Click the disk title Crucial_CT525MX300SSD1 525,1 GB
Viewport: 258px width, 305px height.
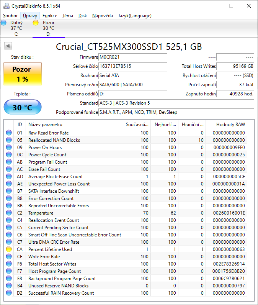click(x=129, y=47)
